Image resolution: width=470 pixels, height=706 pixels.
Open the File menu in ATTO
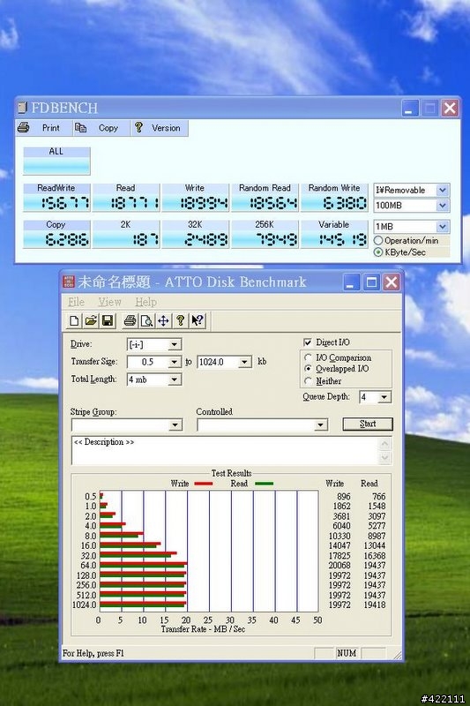pos(76,302)
